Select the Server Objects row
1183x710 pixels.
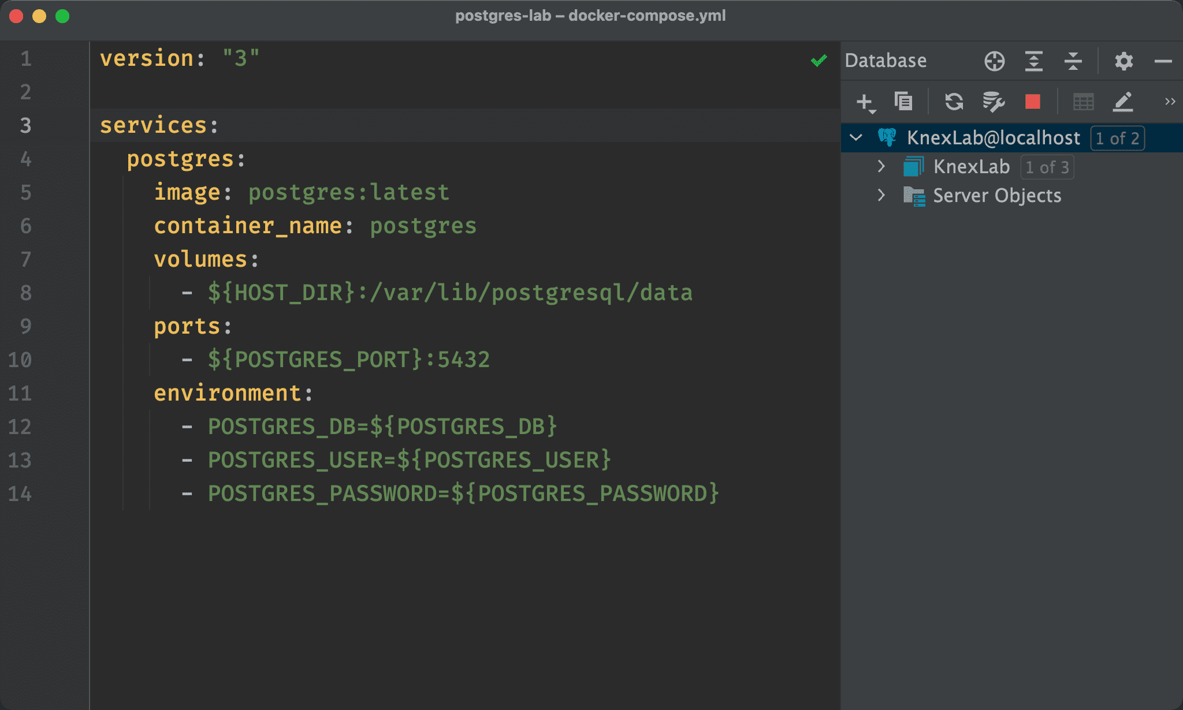(x=1012, y=195)
